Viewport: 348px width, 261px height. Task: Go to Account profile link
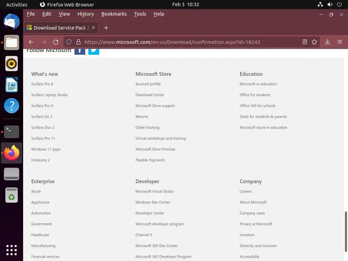tap(148, 84)
